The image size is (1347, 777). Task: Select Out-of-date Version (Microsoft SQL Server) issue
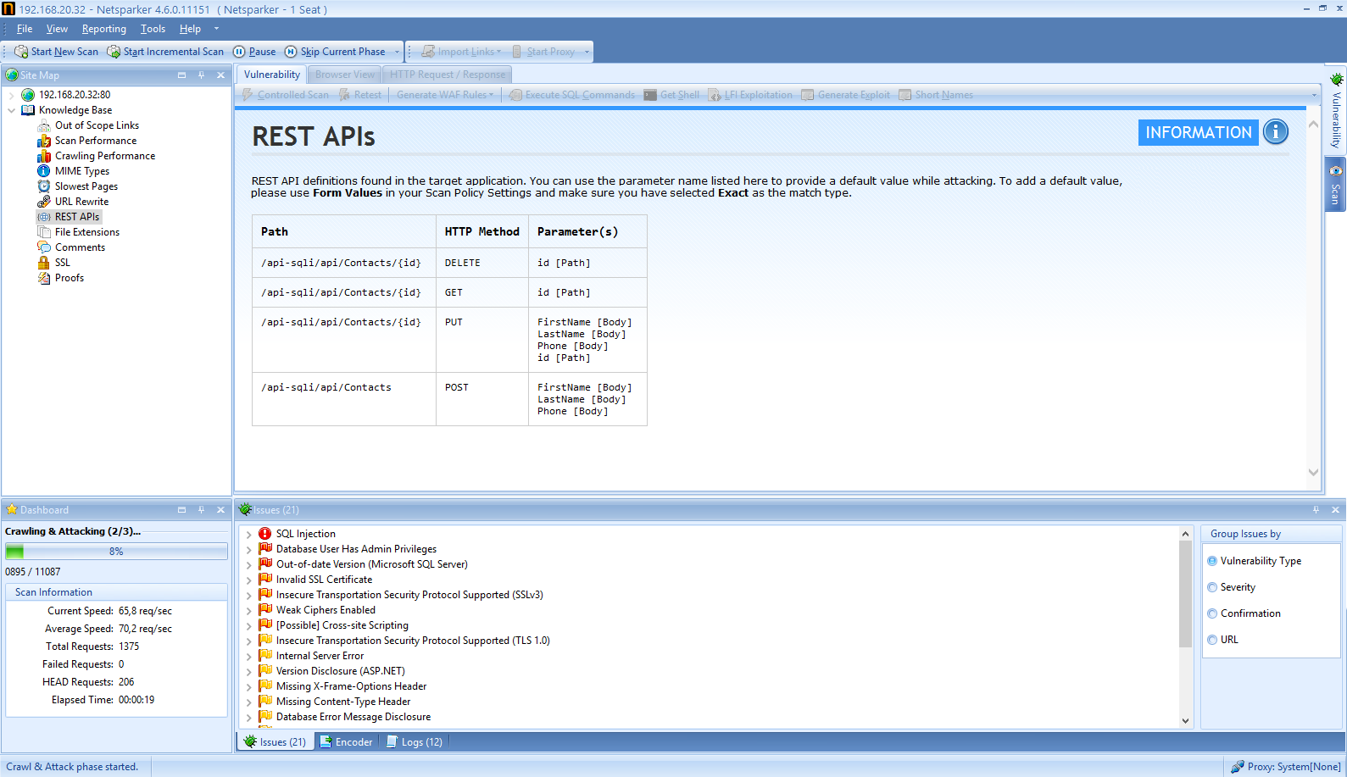(371, 564)
